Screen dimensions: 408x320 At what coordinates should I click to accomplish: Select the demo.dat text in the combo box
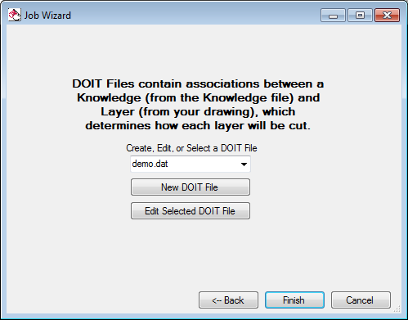[x=150, y=164]
